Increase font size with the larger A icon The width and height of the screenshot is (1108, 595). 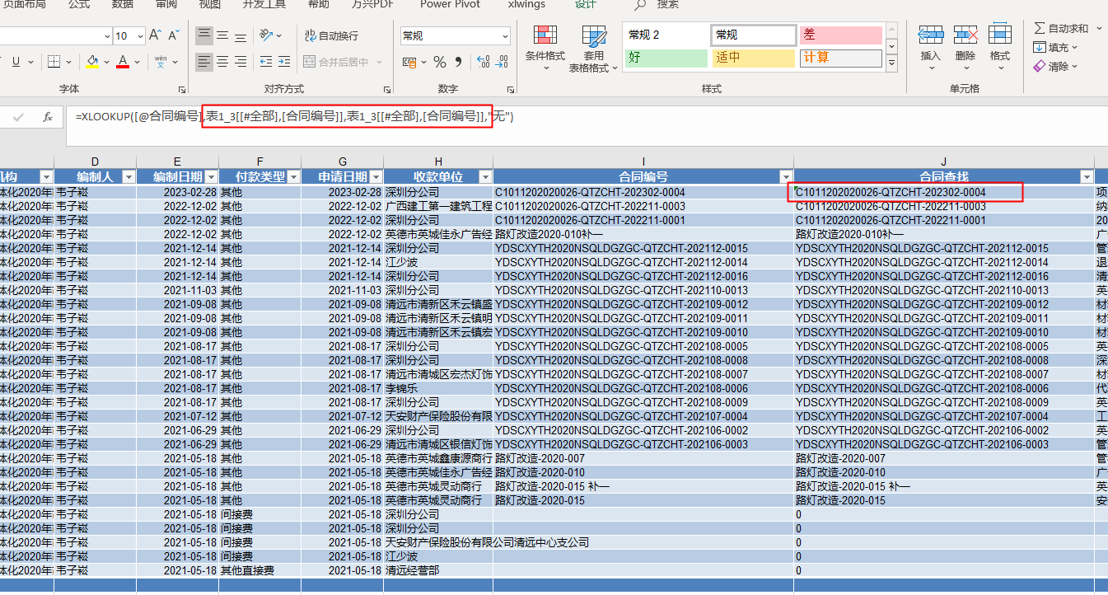156,35
